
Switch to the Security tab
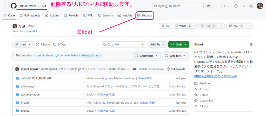(105, 15)
